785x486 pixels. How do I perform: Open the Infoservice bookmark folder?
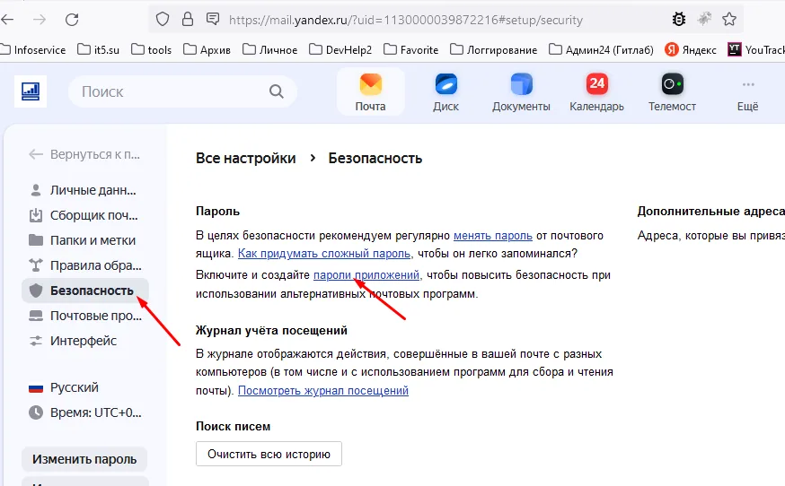pos(33,49)
